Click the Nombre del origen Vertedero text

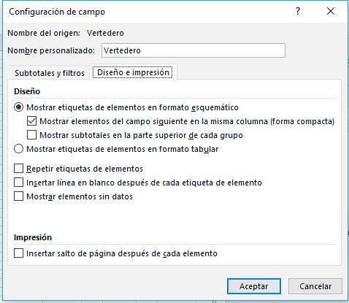(x=105, y=33)
